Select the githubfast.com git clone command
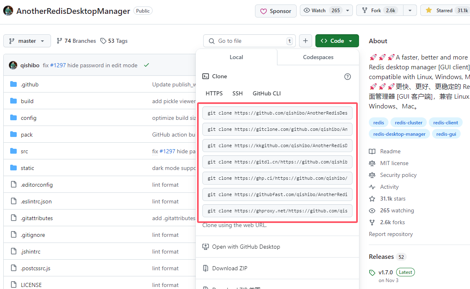This screenshot has width=470, height=289. tap(277, 195)
